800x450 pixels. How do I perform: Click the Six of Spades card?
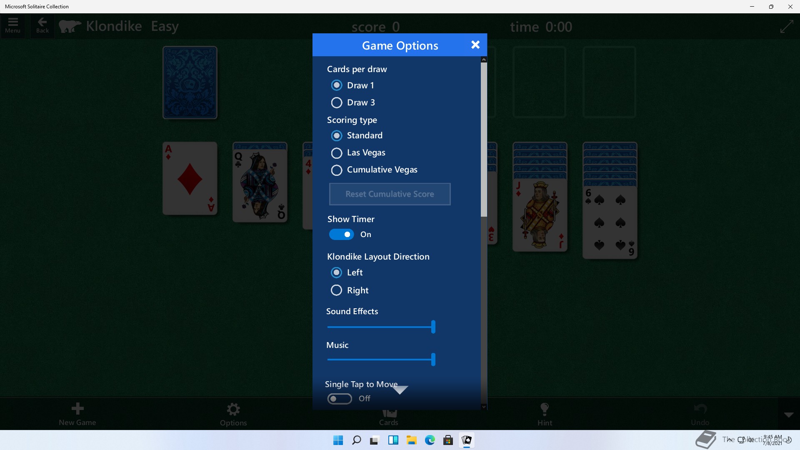(x=610, y=222)
